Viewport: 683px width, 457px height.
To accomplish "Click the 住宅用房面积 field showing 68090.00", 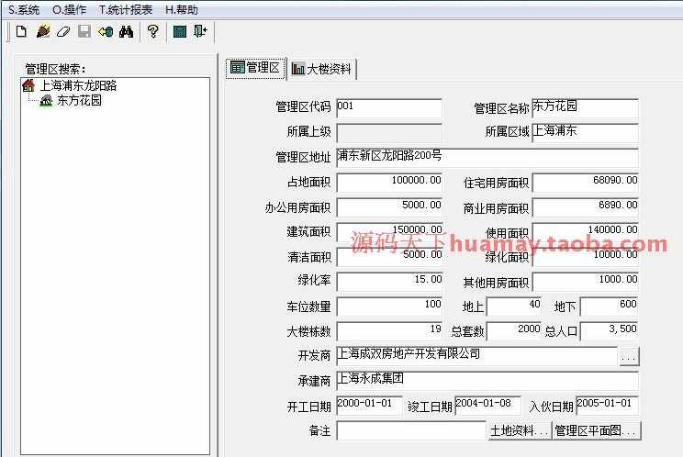I will [585, 183].
